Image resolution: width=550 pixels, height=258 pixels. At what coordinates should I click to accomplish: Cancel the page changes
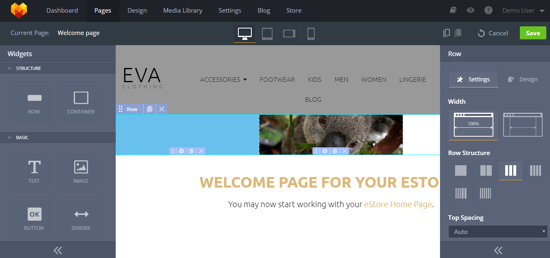tap(493, 33)
